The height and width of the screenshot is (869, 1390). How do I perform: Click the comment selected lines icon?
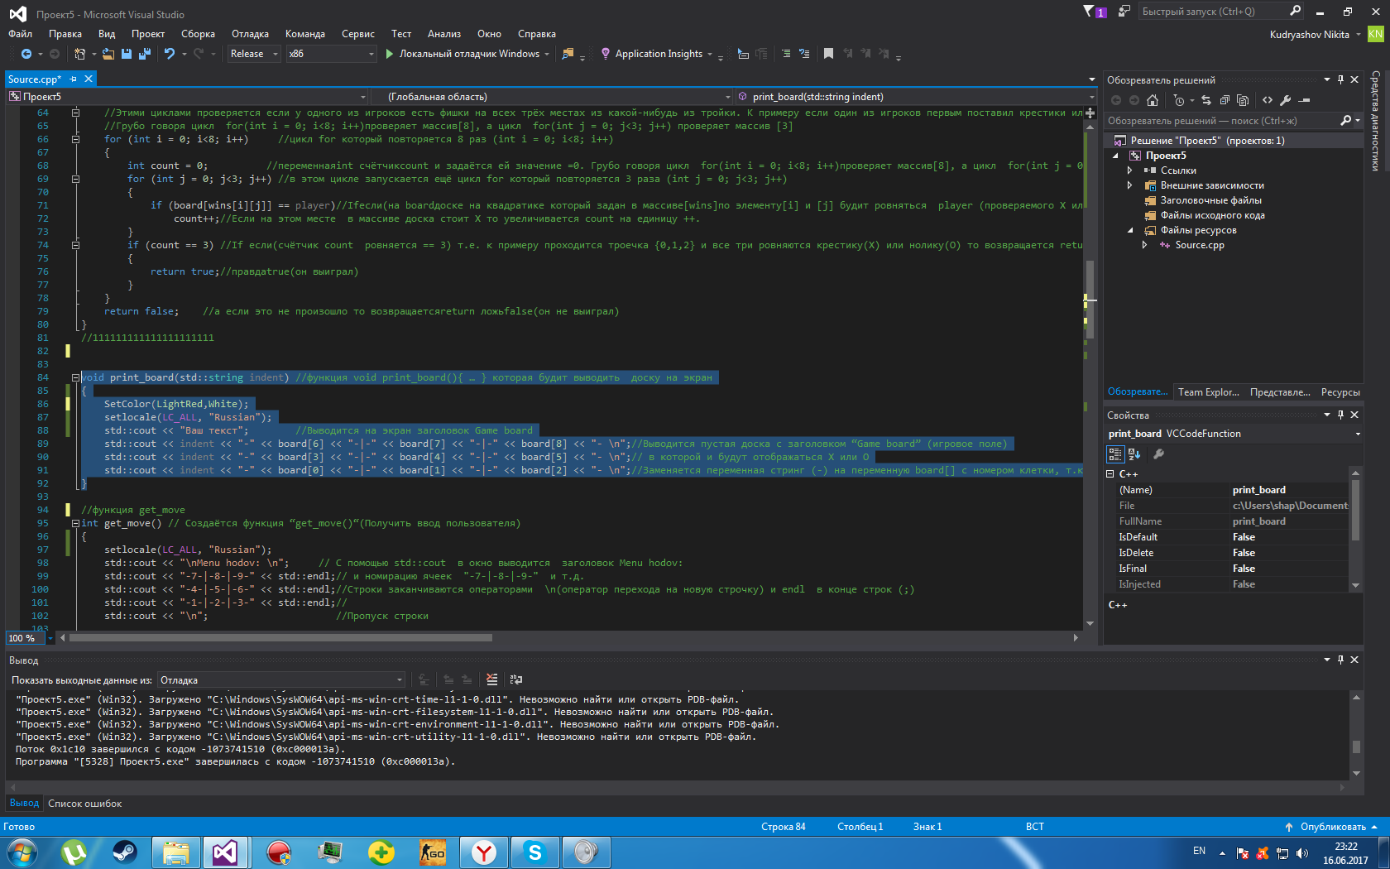pos(786,54)
